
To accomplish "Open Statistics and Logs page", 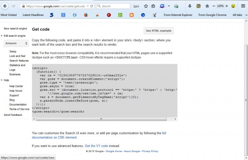I will (x=17, y=67).
